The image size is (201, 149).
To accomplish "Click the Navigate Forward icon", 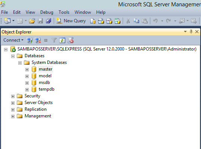I will [x=194, y=21].
